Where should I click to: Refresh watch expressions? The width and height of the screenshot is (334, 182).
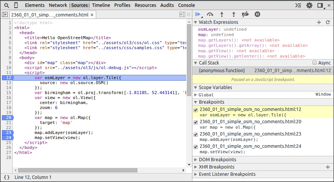click(x=328, y=22)
